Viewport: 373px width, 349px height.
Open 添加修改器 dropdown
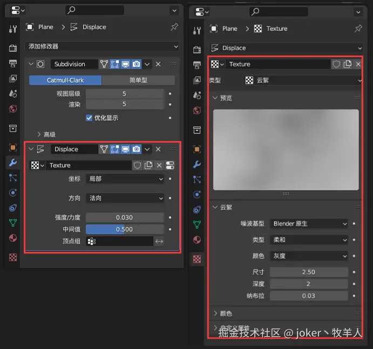pyautogui.click(x=102, y=46)
